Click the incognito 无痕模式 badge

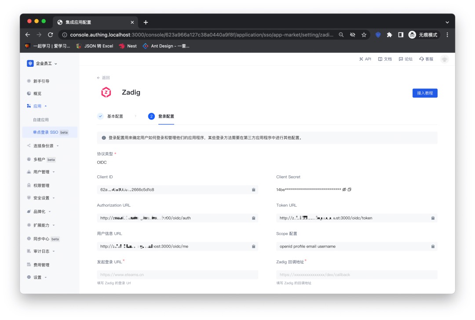424,35
